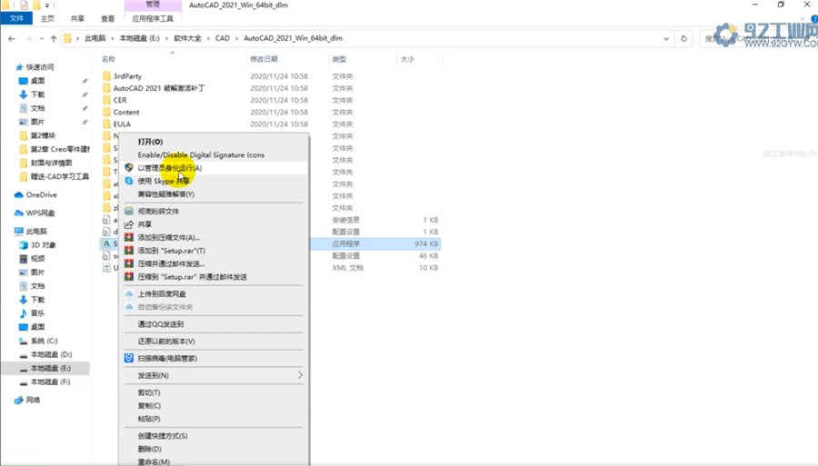The height and width of the screenshot is (466, 818).
Task: Switch to 主页 Home ribbon tab
Action: [47, 18]
